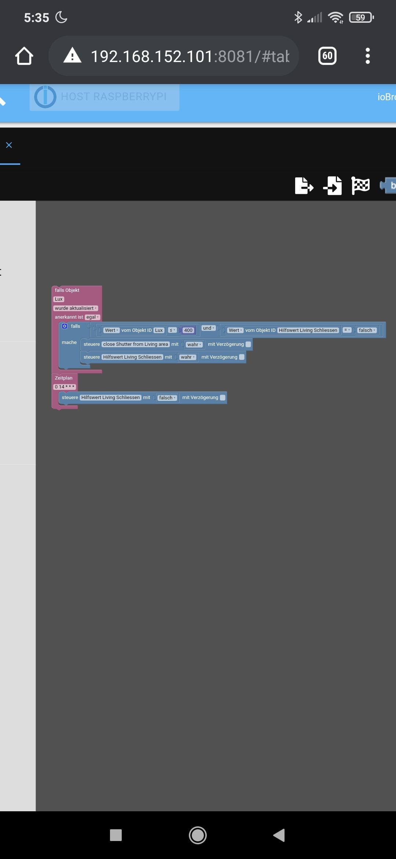Image resolution: width=396 pixels, height=859 pixels.
Task: Select the Lux object ID in falls Objekt trigger
Action: tap(59, 299)
